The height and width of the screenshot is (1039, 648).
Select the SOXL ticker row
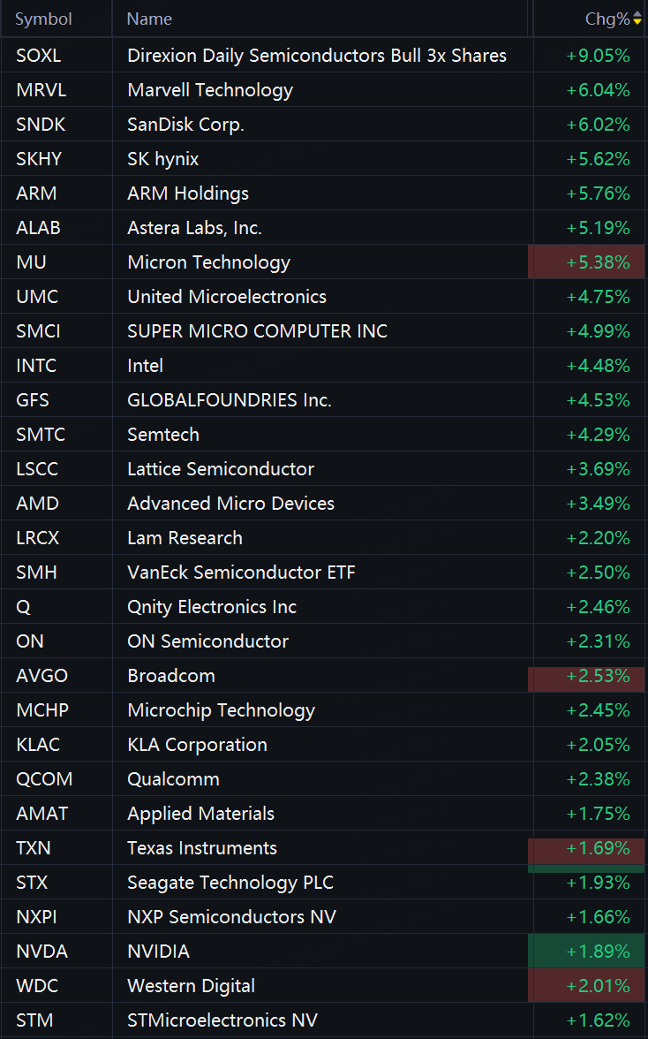(x=324, y=56)
